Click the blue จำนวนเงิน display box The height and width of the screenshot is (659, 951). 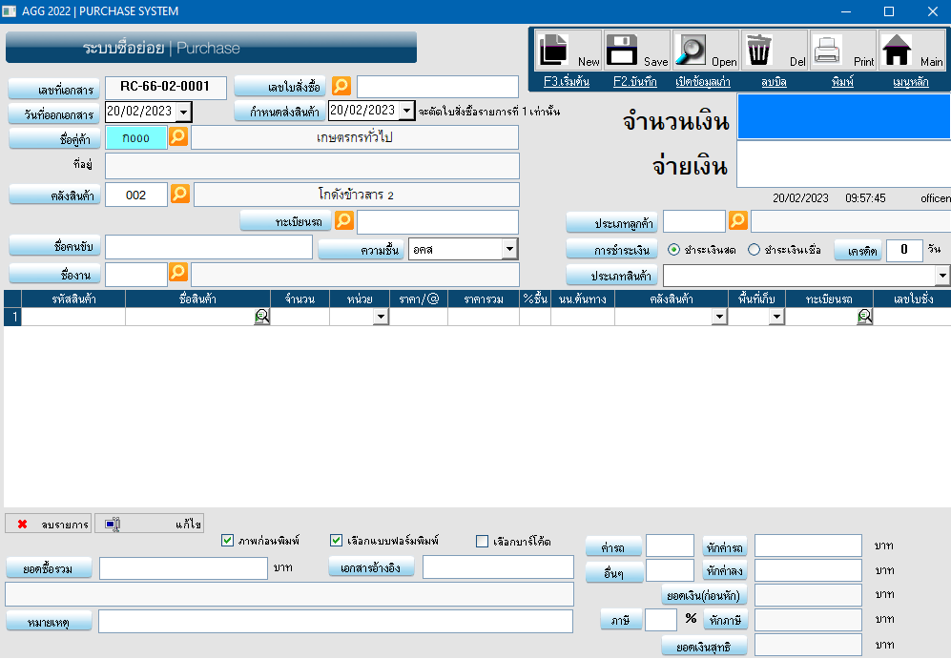(843, 117)
